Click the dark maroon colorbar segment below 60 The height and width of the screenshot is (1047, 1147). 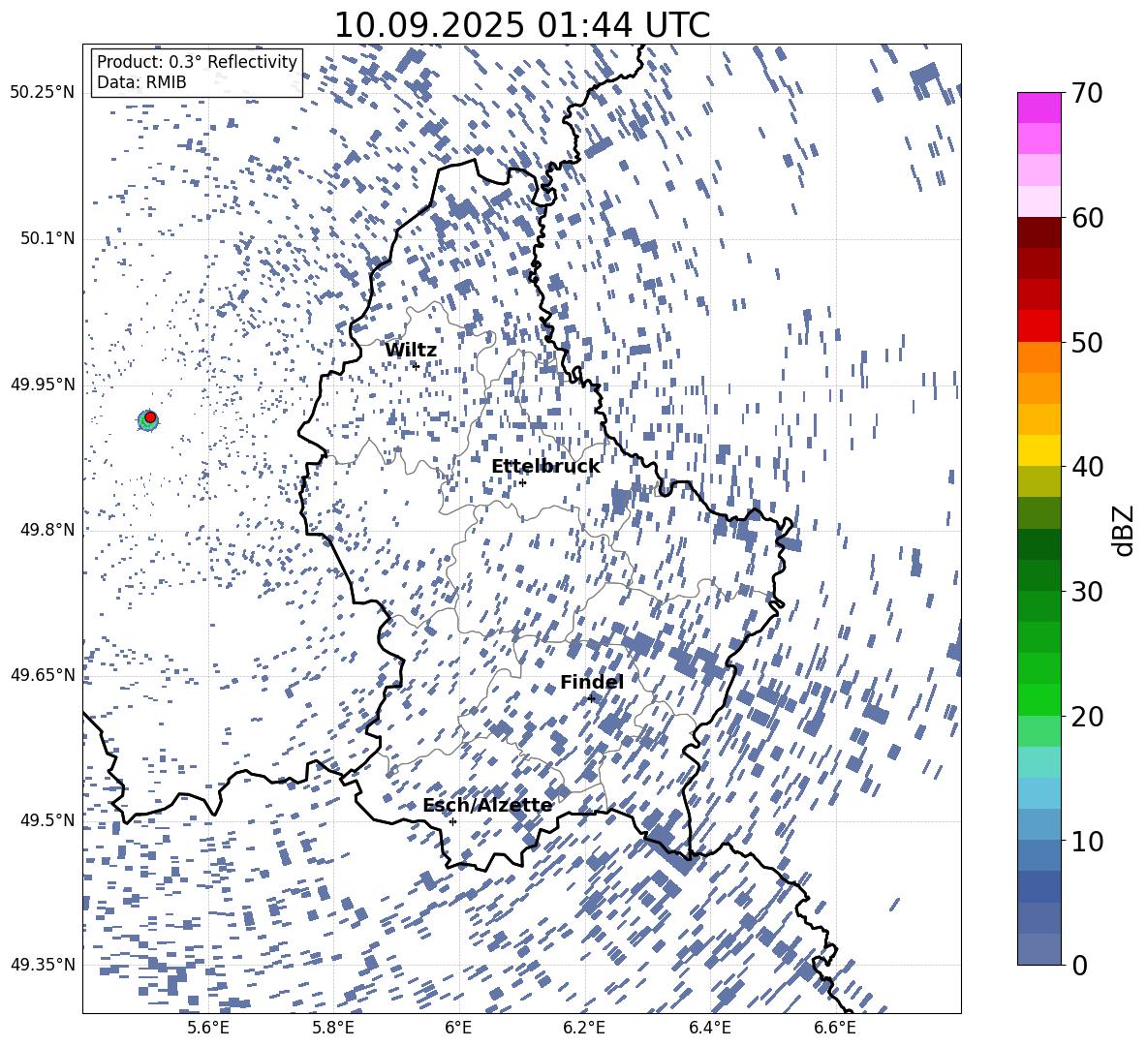(1038, 232)
